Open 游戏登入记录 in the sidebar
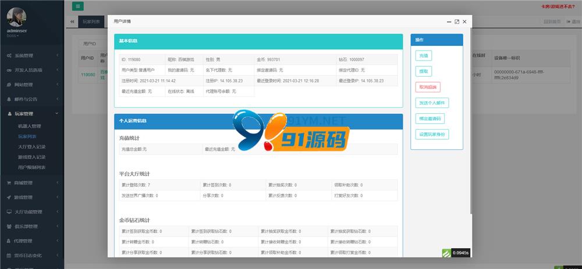This screenshot has height=269, width=582. [32, 157]
